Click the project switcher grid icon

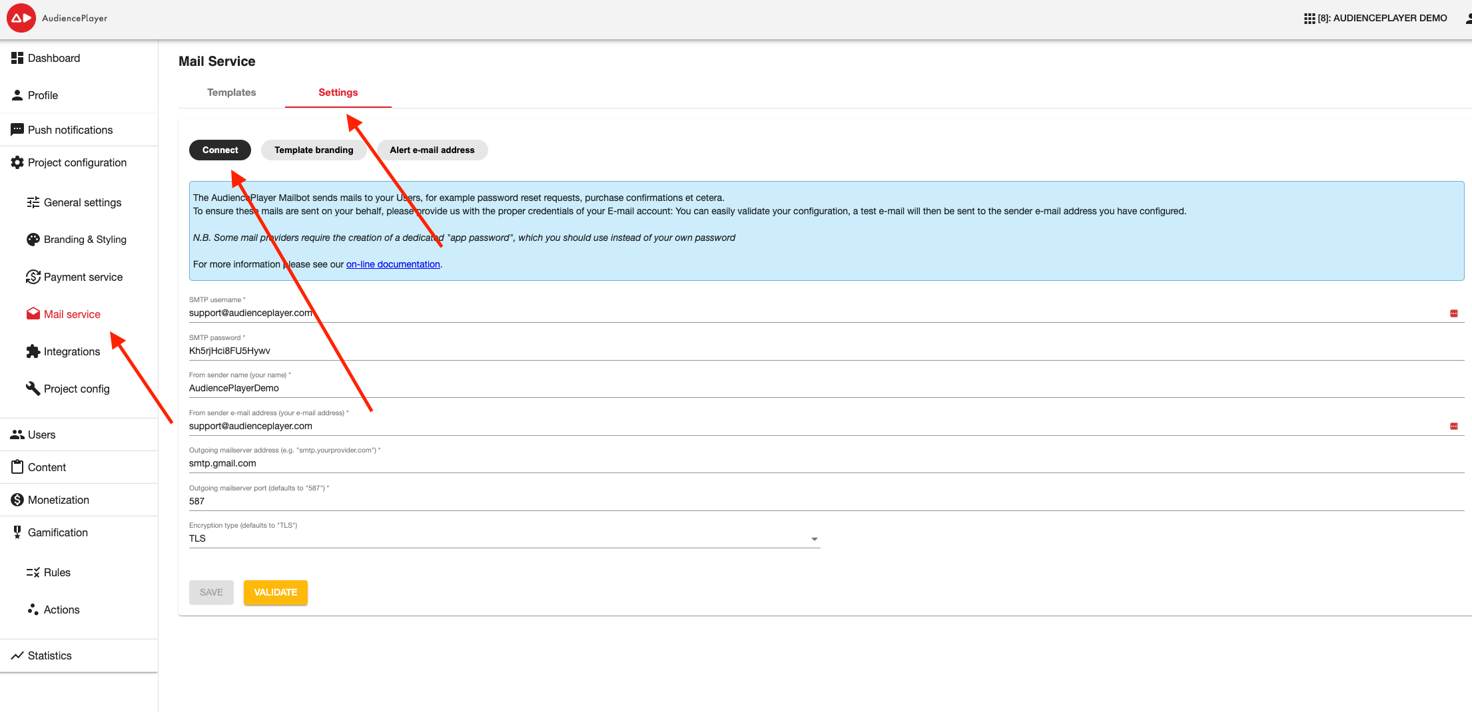pyautogui.click(x=1309, y=19)
